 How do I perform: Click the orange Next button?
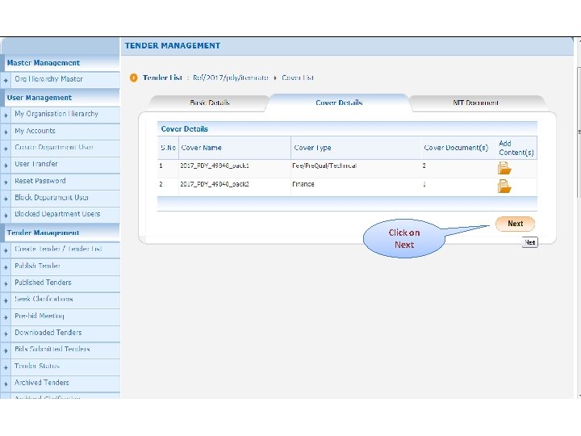pyautogui.click(x=515, y=224)
